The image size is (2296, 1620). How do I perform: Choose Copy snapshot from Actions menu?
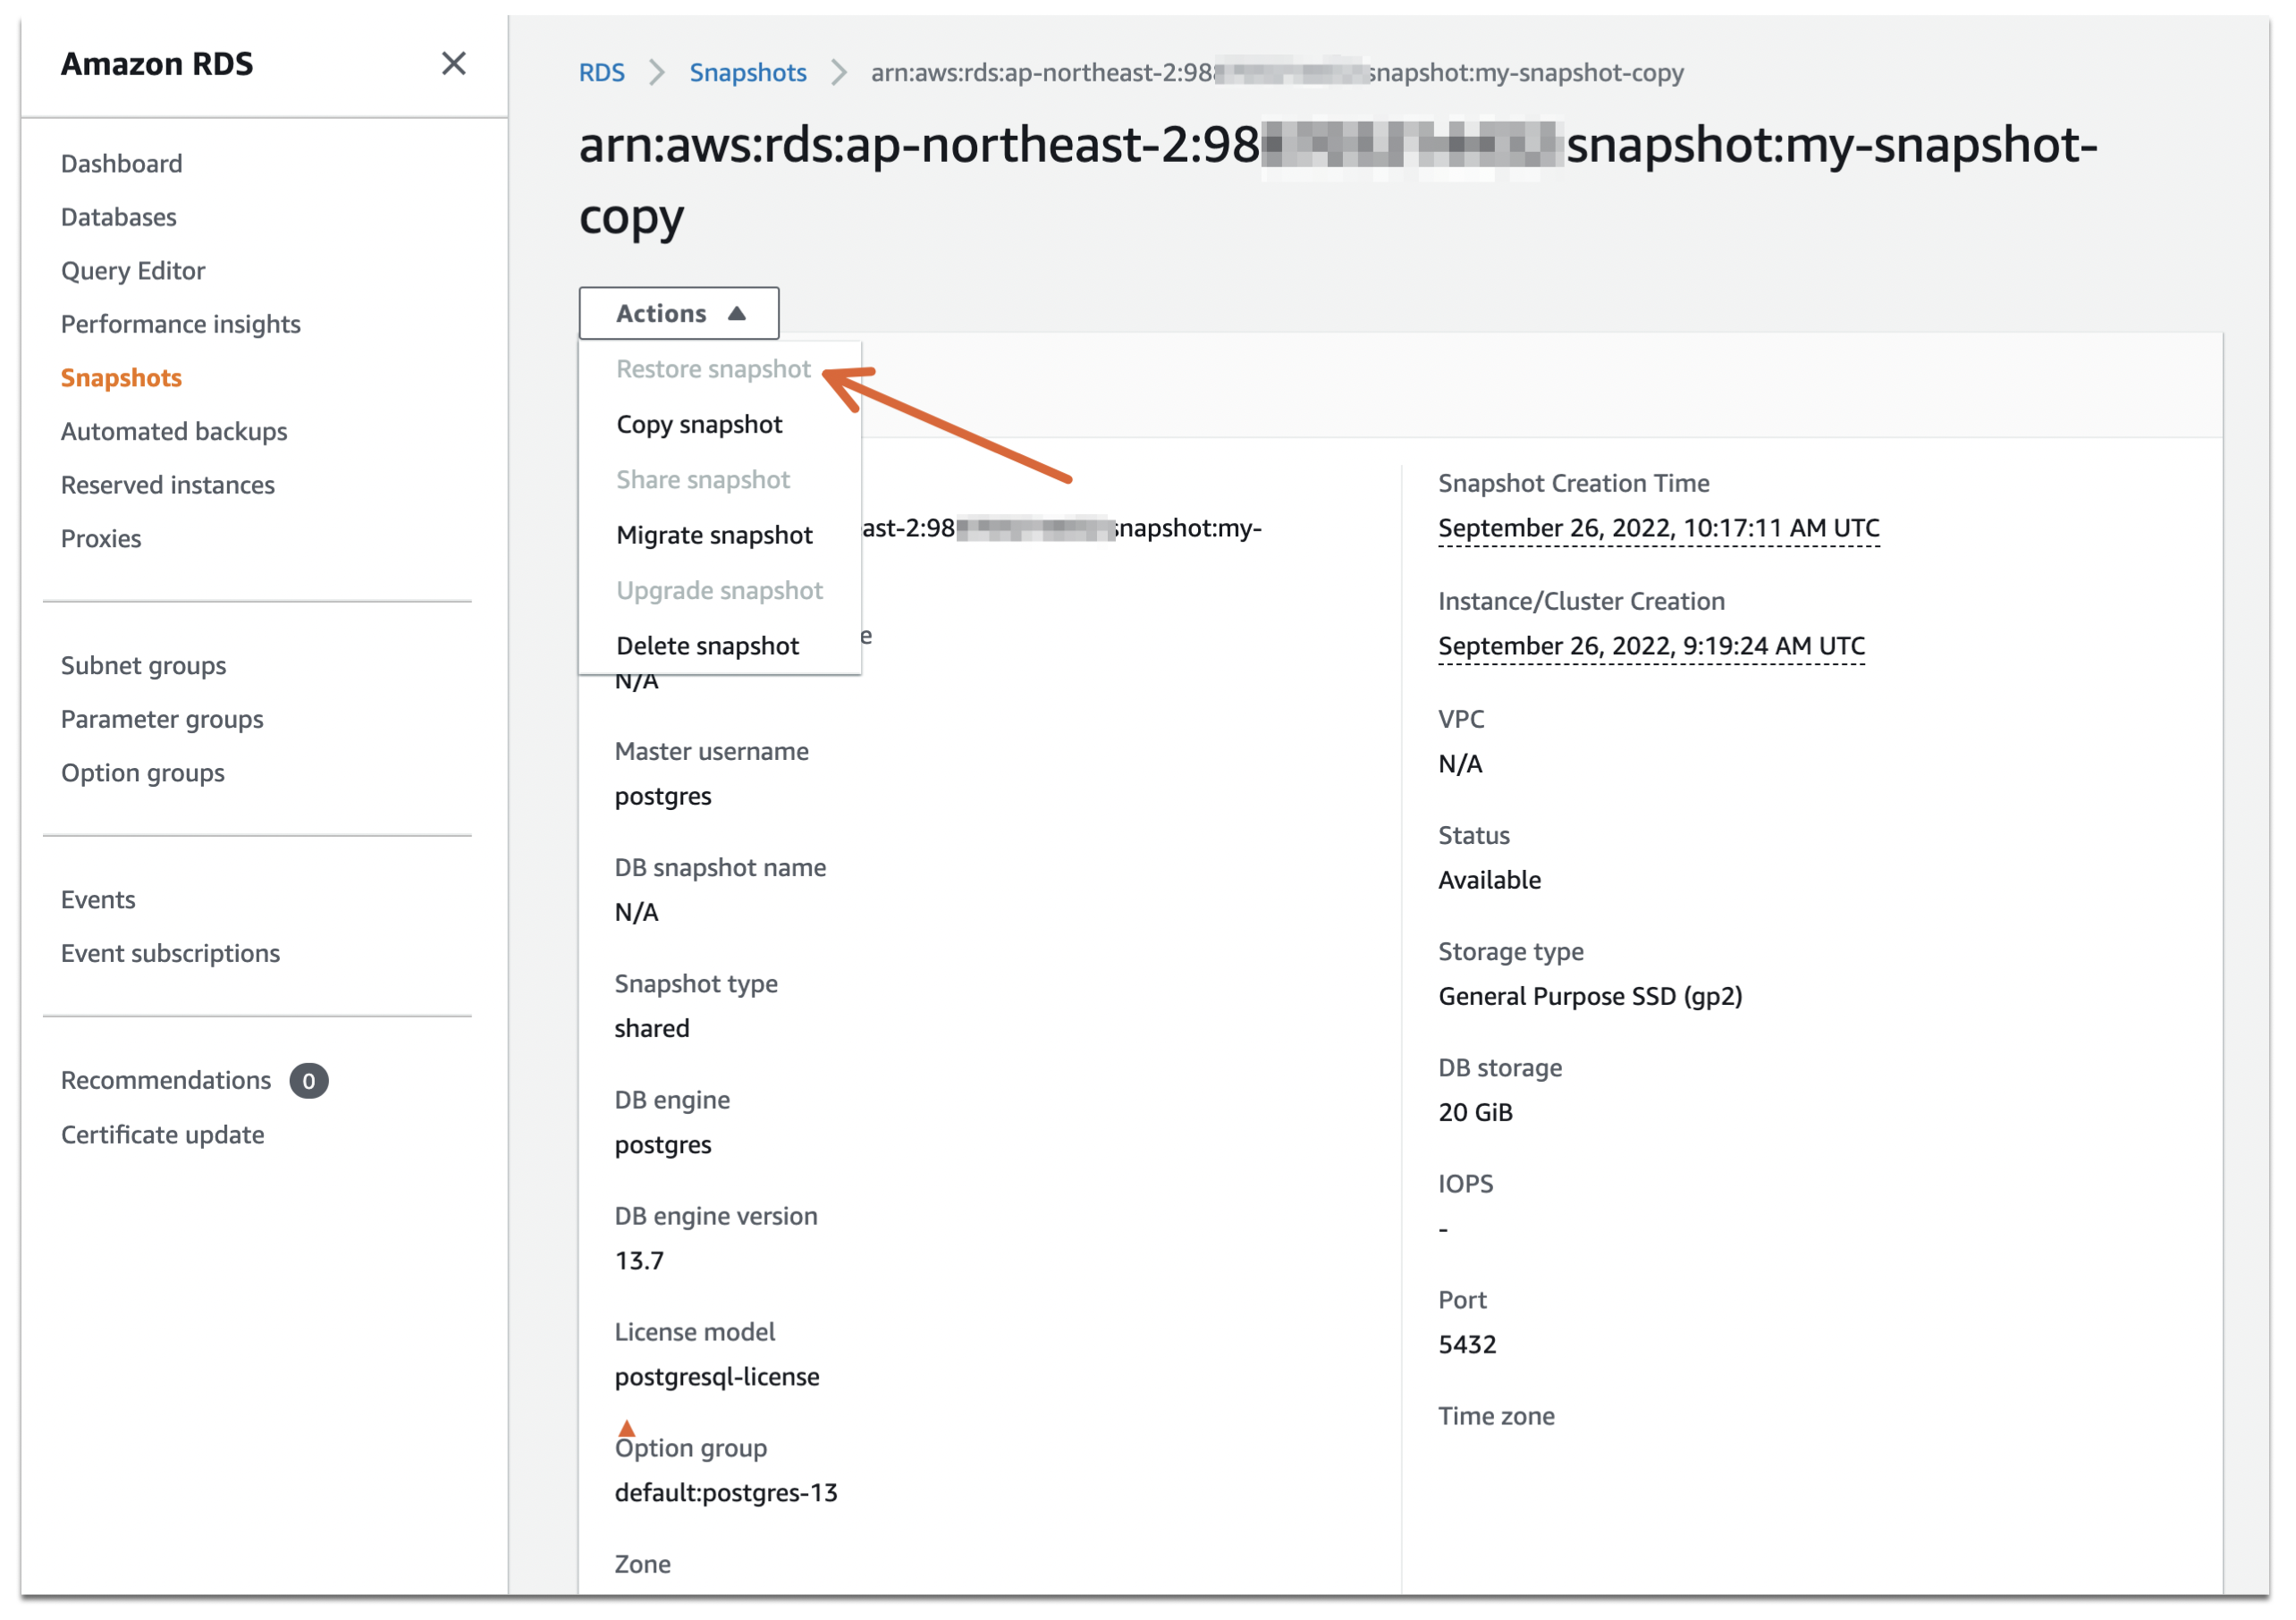tap(700, 425)
